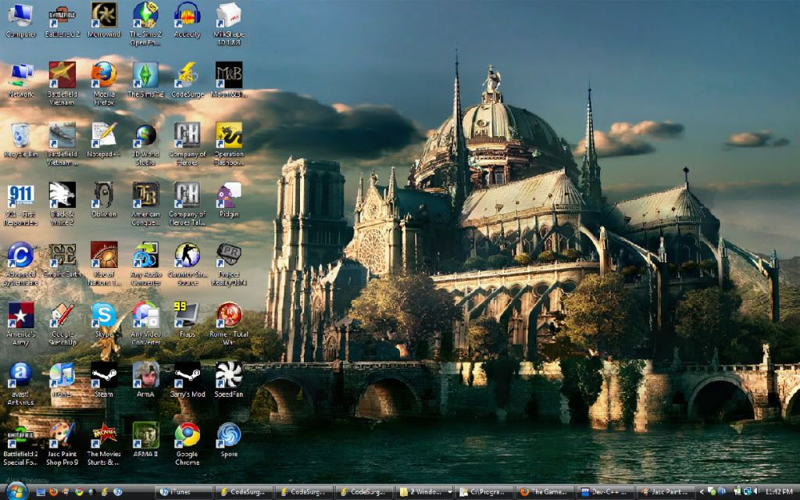This screenshot has height=500, width=800.
Task: Switch to iTunes taskbar button
Action: [x=184, y=492]
